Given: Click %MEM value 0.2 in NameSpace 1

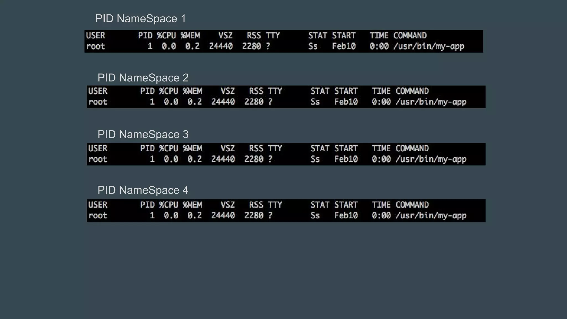Looking at the screenshot, I should click(x=192, y=46).
